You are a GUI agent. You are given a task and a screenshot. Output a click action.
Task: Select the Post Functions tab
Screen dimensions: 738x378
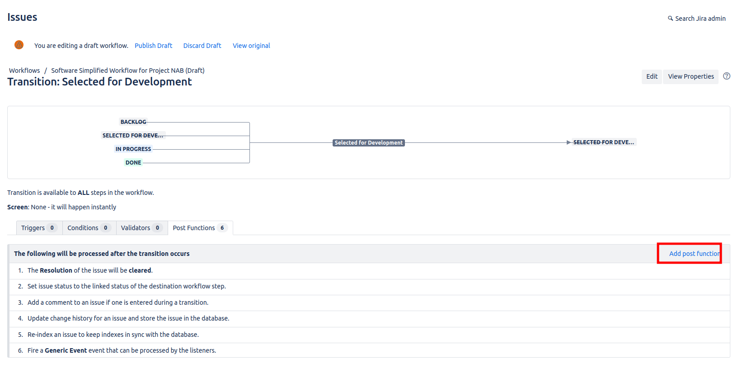click(200, 228)
